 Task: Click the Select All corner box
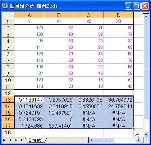tap(8, 15)
